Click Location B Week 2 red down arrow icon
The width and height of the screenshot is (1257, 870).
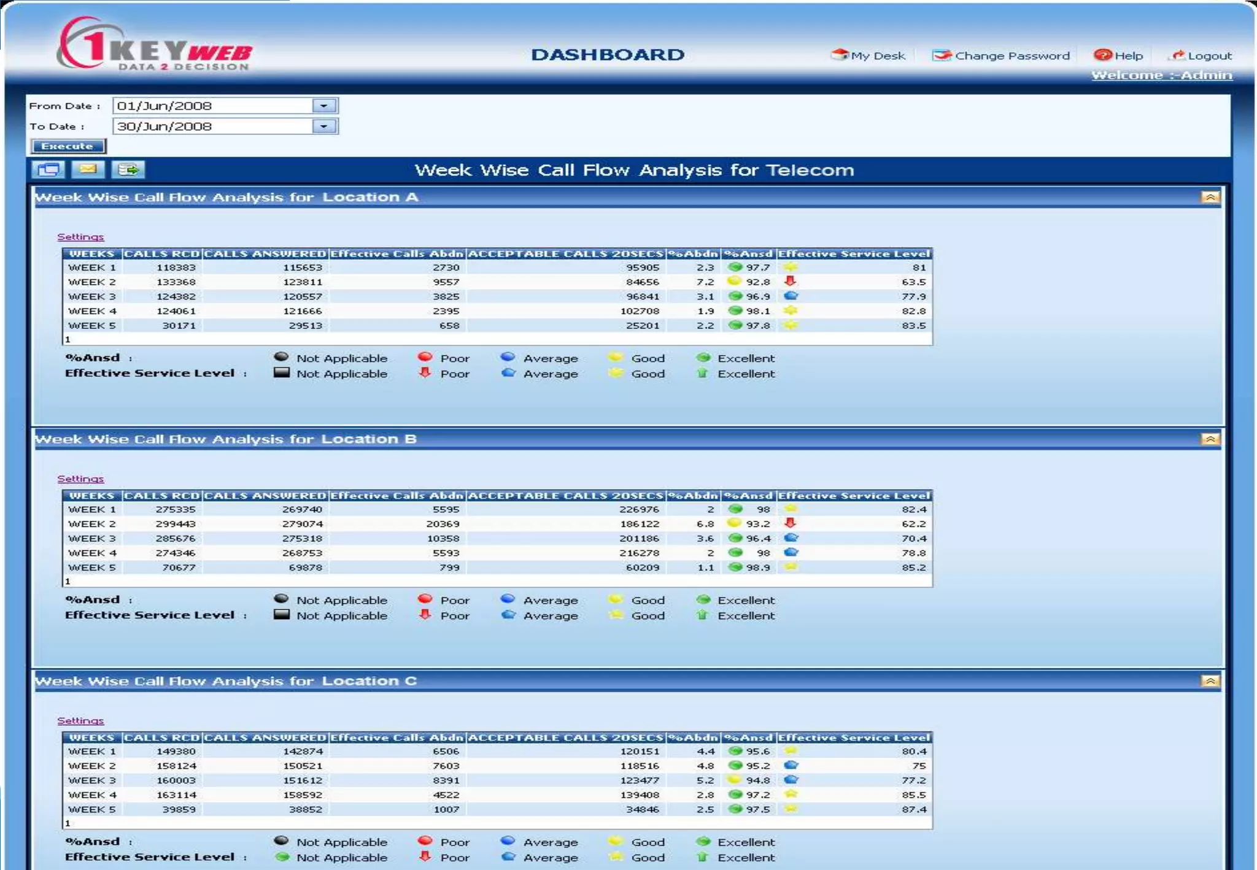791,523
